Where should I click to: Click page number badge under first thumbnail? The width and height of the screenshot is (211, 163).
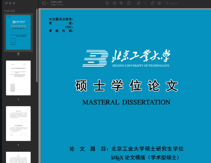point(18,54)
